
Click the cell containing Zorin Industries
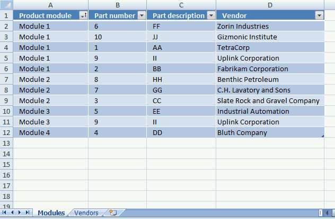pyautogui.click(x=270, y=26)
